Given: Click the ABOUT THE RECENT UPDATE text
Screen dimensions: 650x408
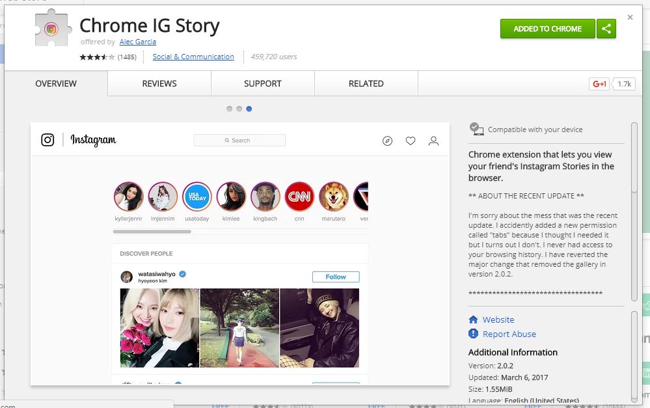Looking at the screenshot, I should click(x=526, y=196).
